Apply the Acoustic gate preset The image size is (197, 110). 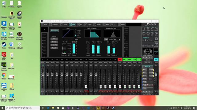[x=54, y=45]
